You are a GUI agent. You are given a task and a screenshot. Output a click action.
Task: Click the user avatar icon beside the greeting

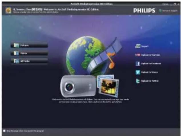[x=8, y=11]
